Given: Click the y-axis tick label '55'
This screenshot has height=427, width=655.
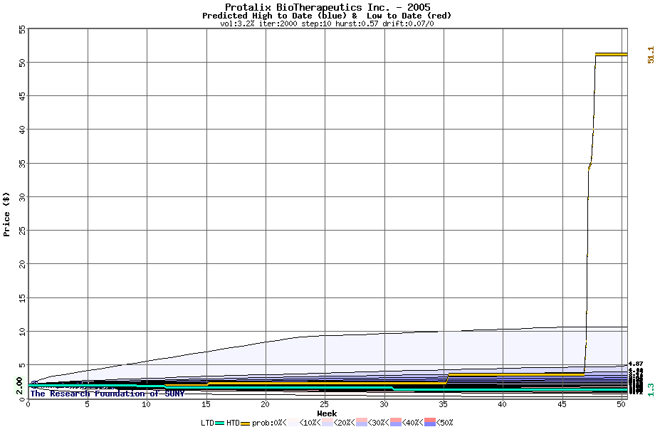Looking at the screenshot, I should [22, 30].
